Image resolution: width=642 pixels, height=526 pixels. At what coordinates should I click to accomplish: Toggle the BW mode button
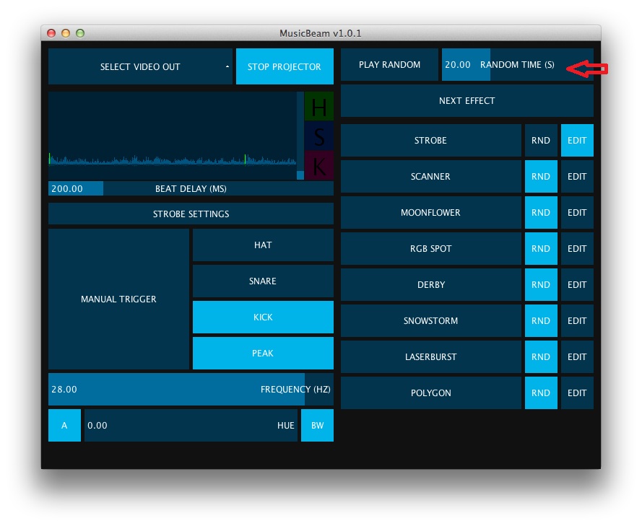pyautogui.click(x=317, y=425)
